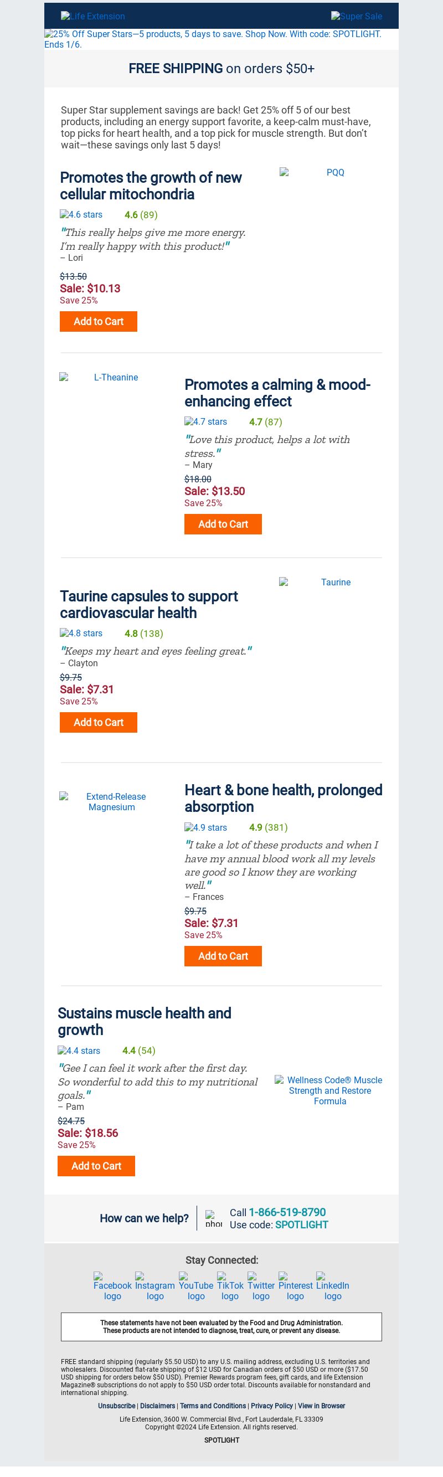Viewport: 443px width, 1477px height.
Task: Open the Pinterest logo link
Action: pos(296,1286)
